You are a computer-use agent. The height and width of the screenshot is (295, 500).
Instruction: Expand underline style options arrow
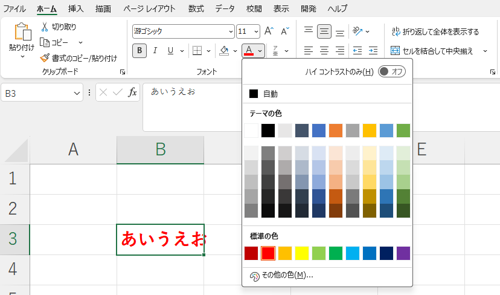click(x=182, y=51)
